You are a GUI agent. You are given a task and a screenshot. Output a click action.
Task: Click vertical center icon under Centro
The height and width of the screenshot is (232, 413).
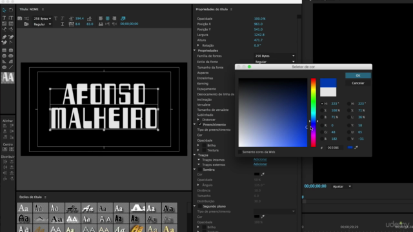click(x=12, y=149)
